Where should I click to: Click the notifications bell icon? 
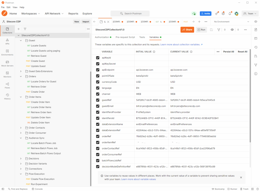point(230,14)
